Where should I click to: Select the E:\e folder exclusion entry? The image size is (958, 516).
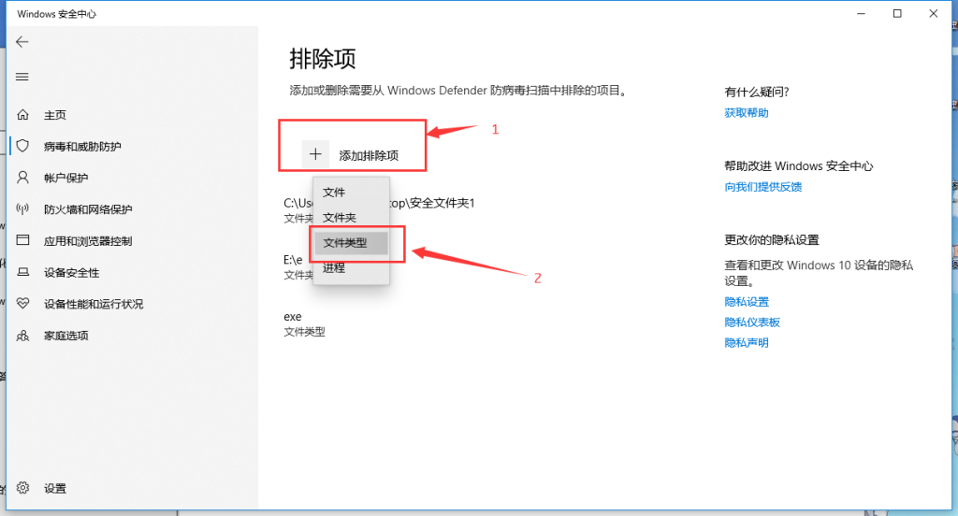pos(298,266)
